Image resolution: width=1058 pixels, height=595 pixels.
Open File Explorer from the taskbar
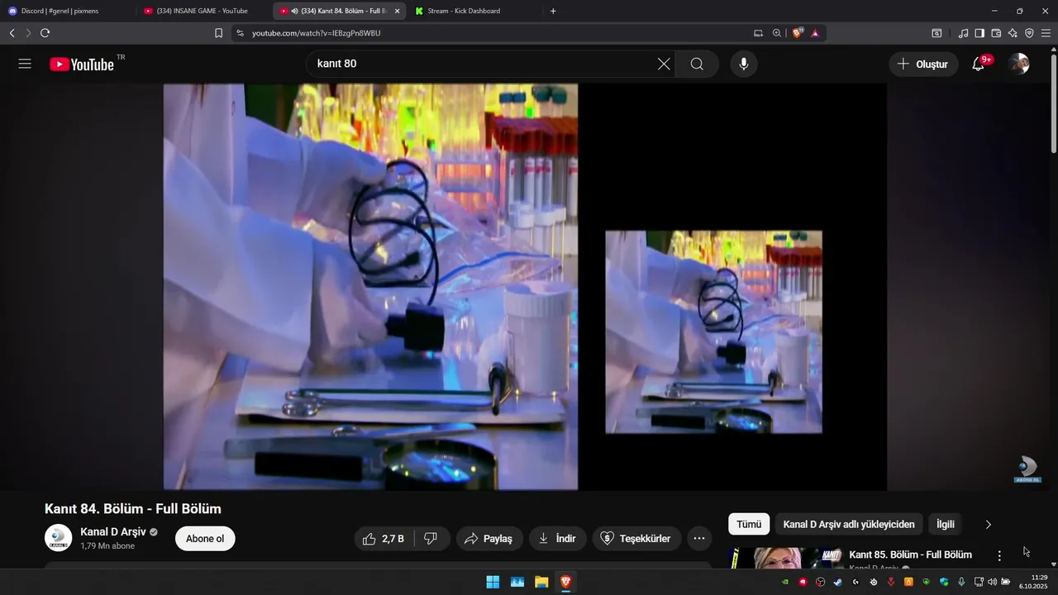tap(541, 582)
